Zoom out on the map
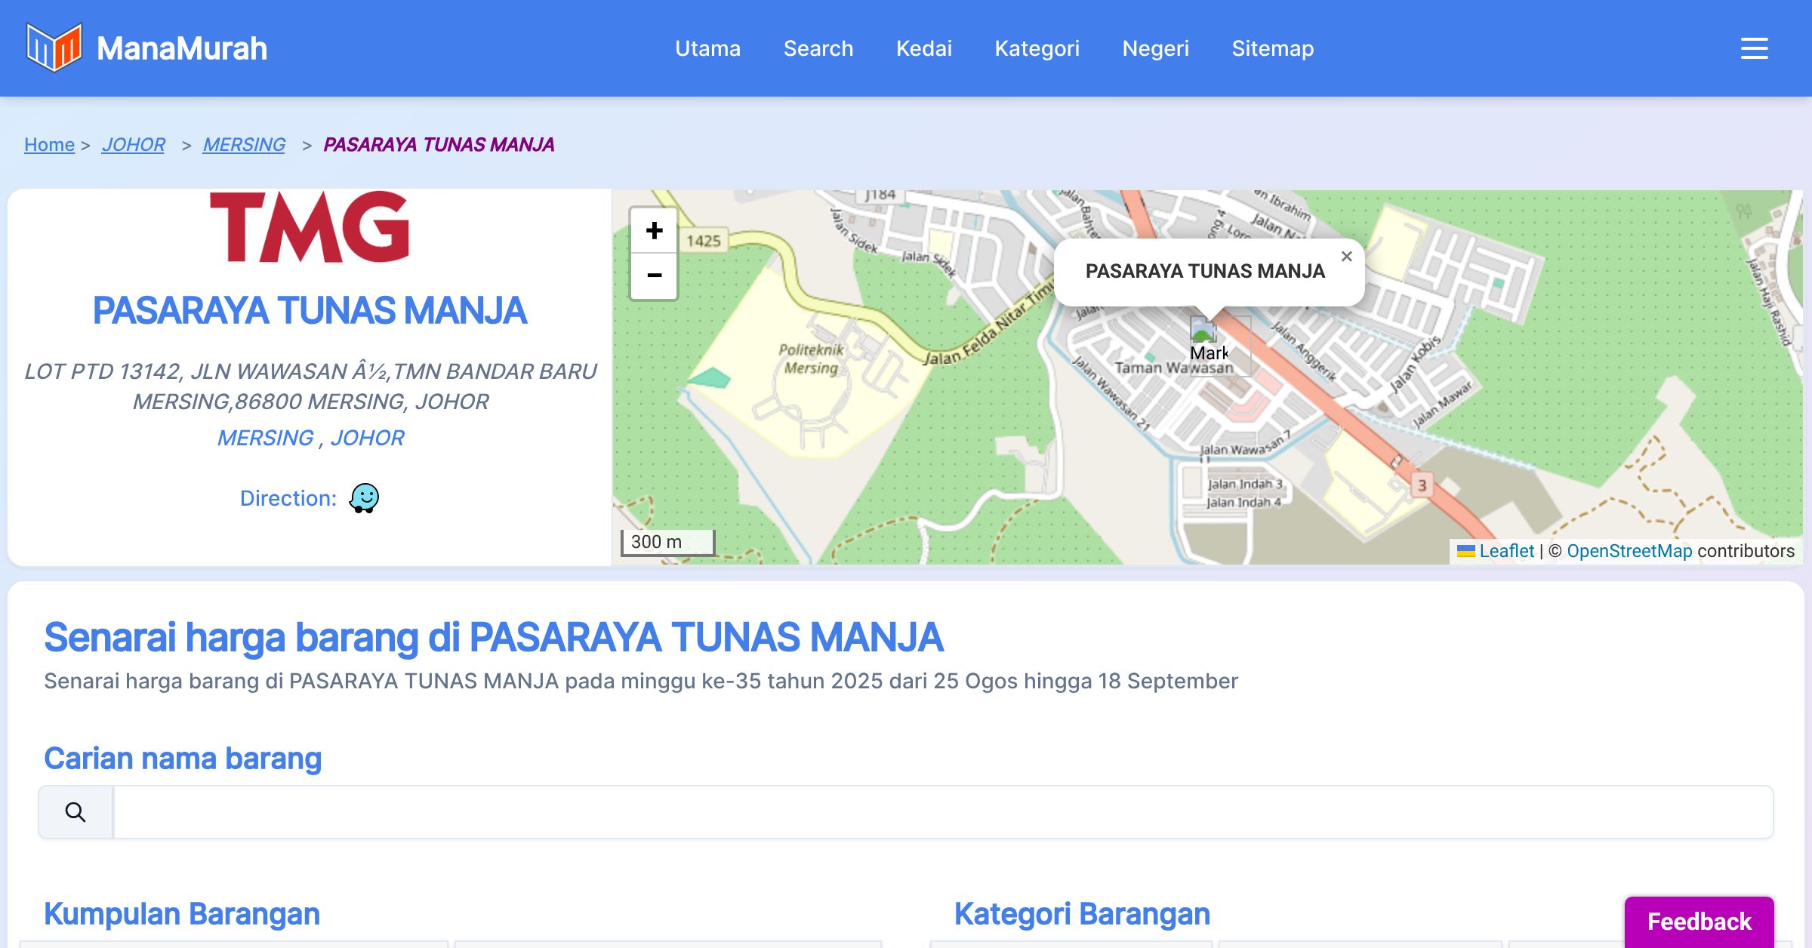This screenshot has height=948, width=1812. tap(654, 275)
